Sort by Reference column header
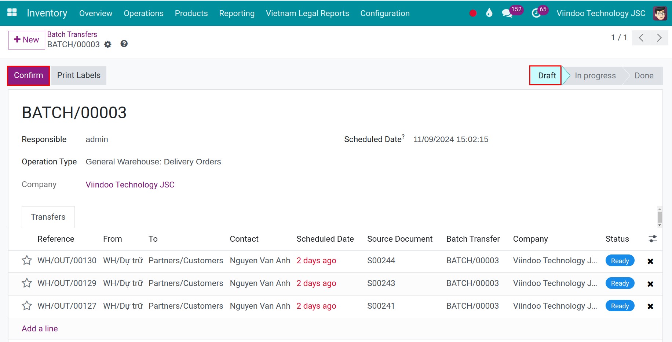 point(56,239)
